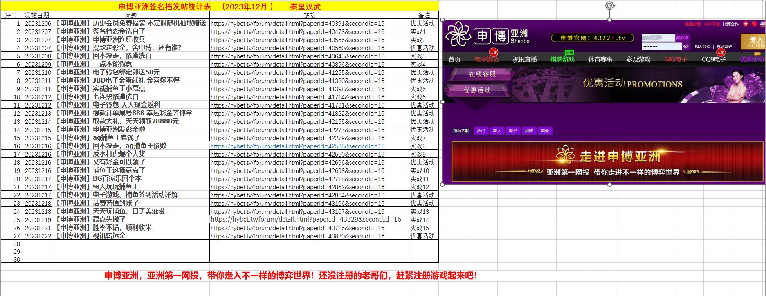Select the title cell 赢点先撤了
Viewport: 766px width, 296px height.
click(131, 220)
